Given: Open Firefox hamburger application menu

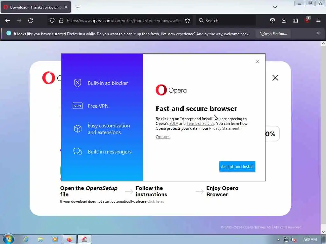Looking at the screenshot, I should 318,20.
